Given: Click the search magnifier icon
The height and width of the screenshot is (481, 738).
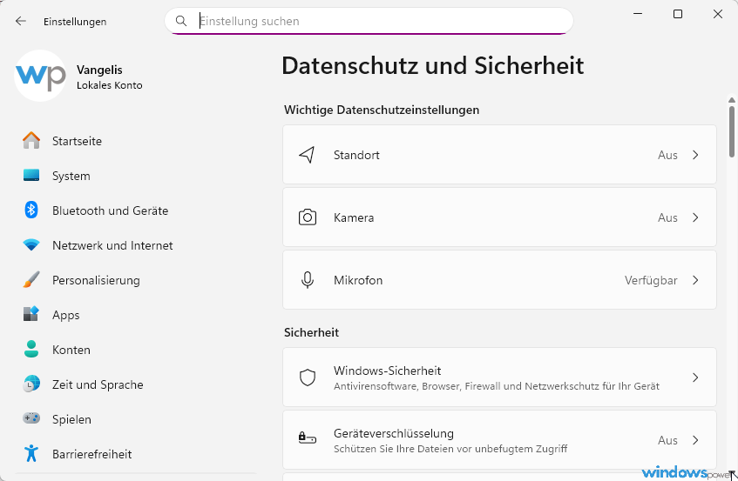Looking at the screenshot, I should tap(180, 21).
